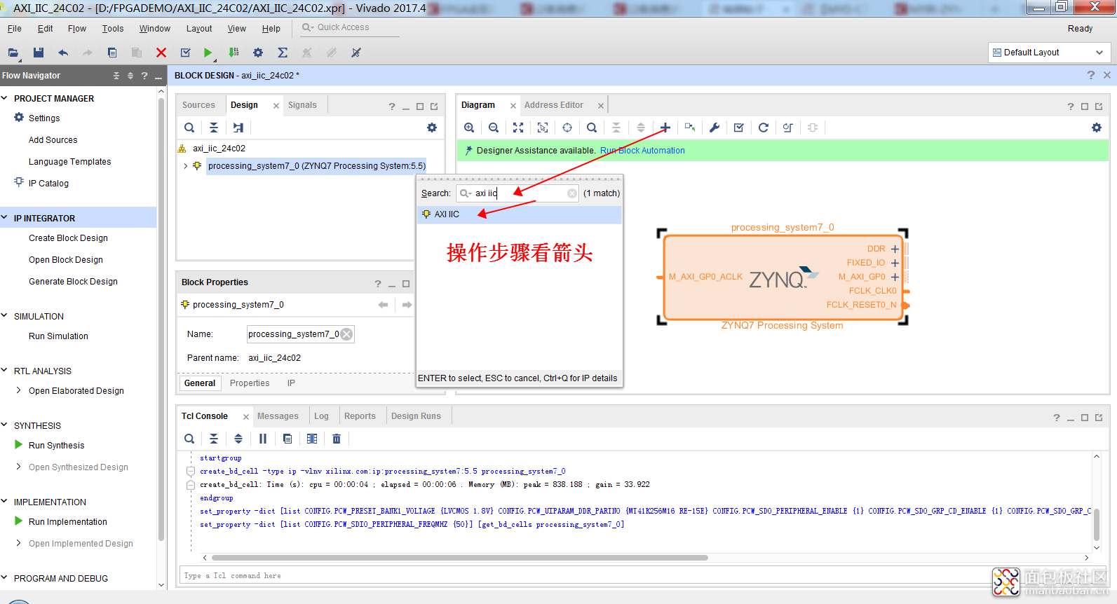
Task: Click the Customize block wrench icon
Action: coord(715,128)
